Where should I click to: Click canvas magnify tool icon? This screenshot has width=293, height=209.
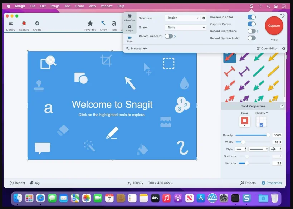point(48,62)
